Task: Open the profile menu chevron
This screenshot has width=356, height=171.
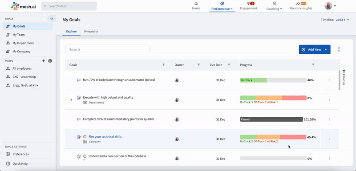Action: 335,6
